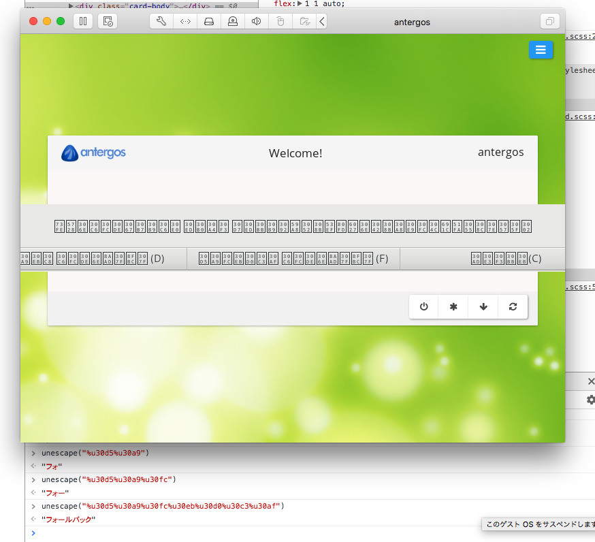This screenshot has height=542, width=595.
Task: Click the console result "フォー"
Action: [55, 493]
